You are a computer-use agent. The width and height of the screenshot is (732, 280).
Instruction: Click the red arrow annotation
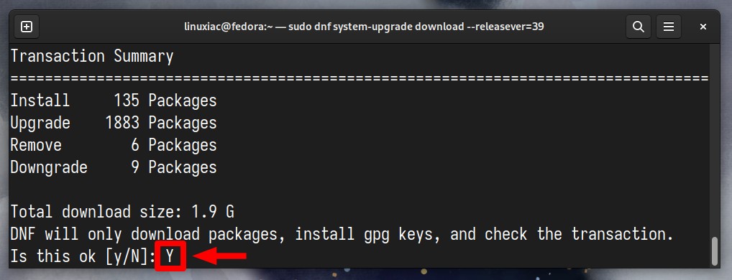coord(219,256)
